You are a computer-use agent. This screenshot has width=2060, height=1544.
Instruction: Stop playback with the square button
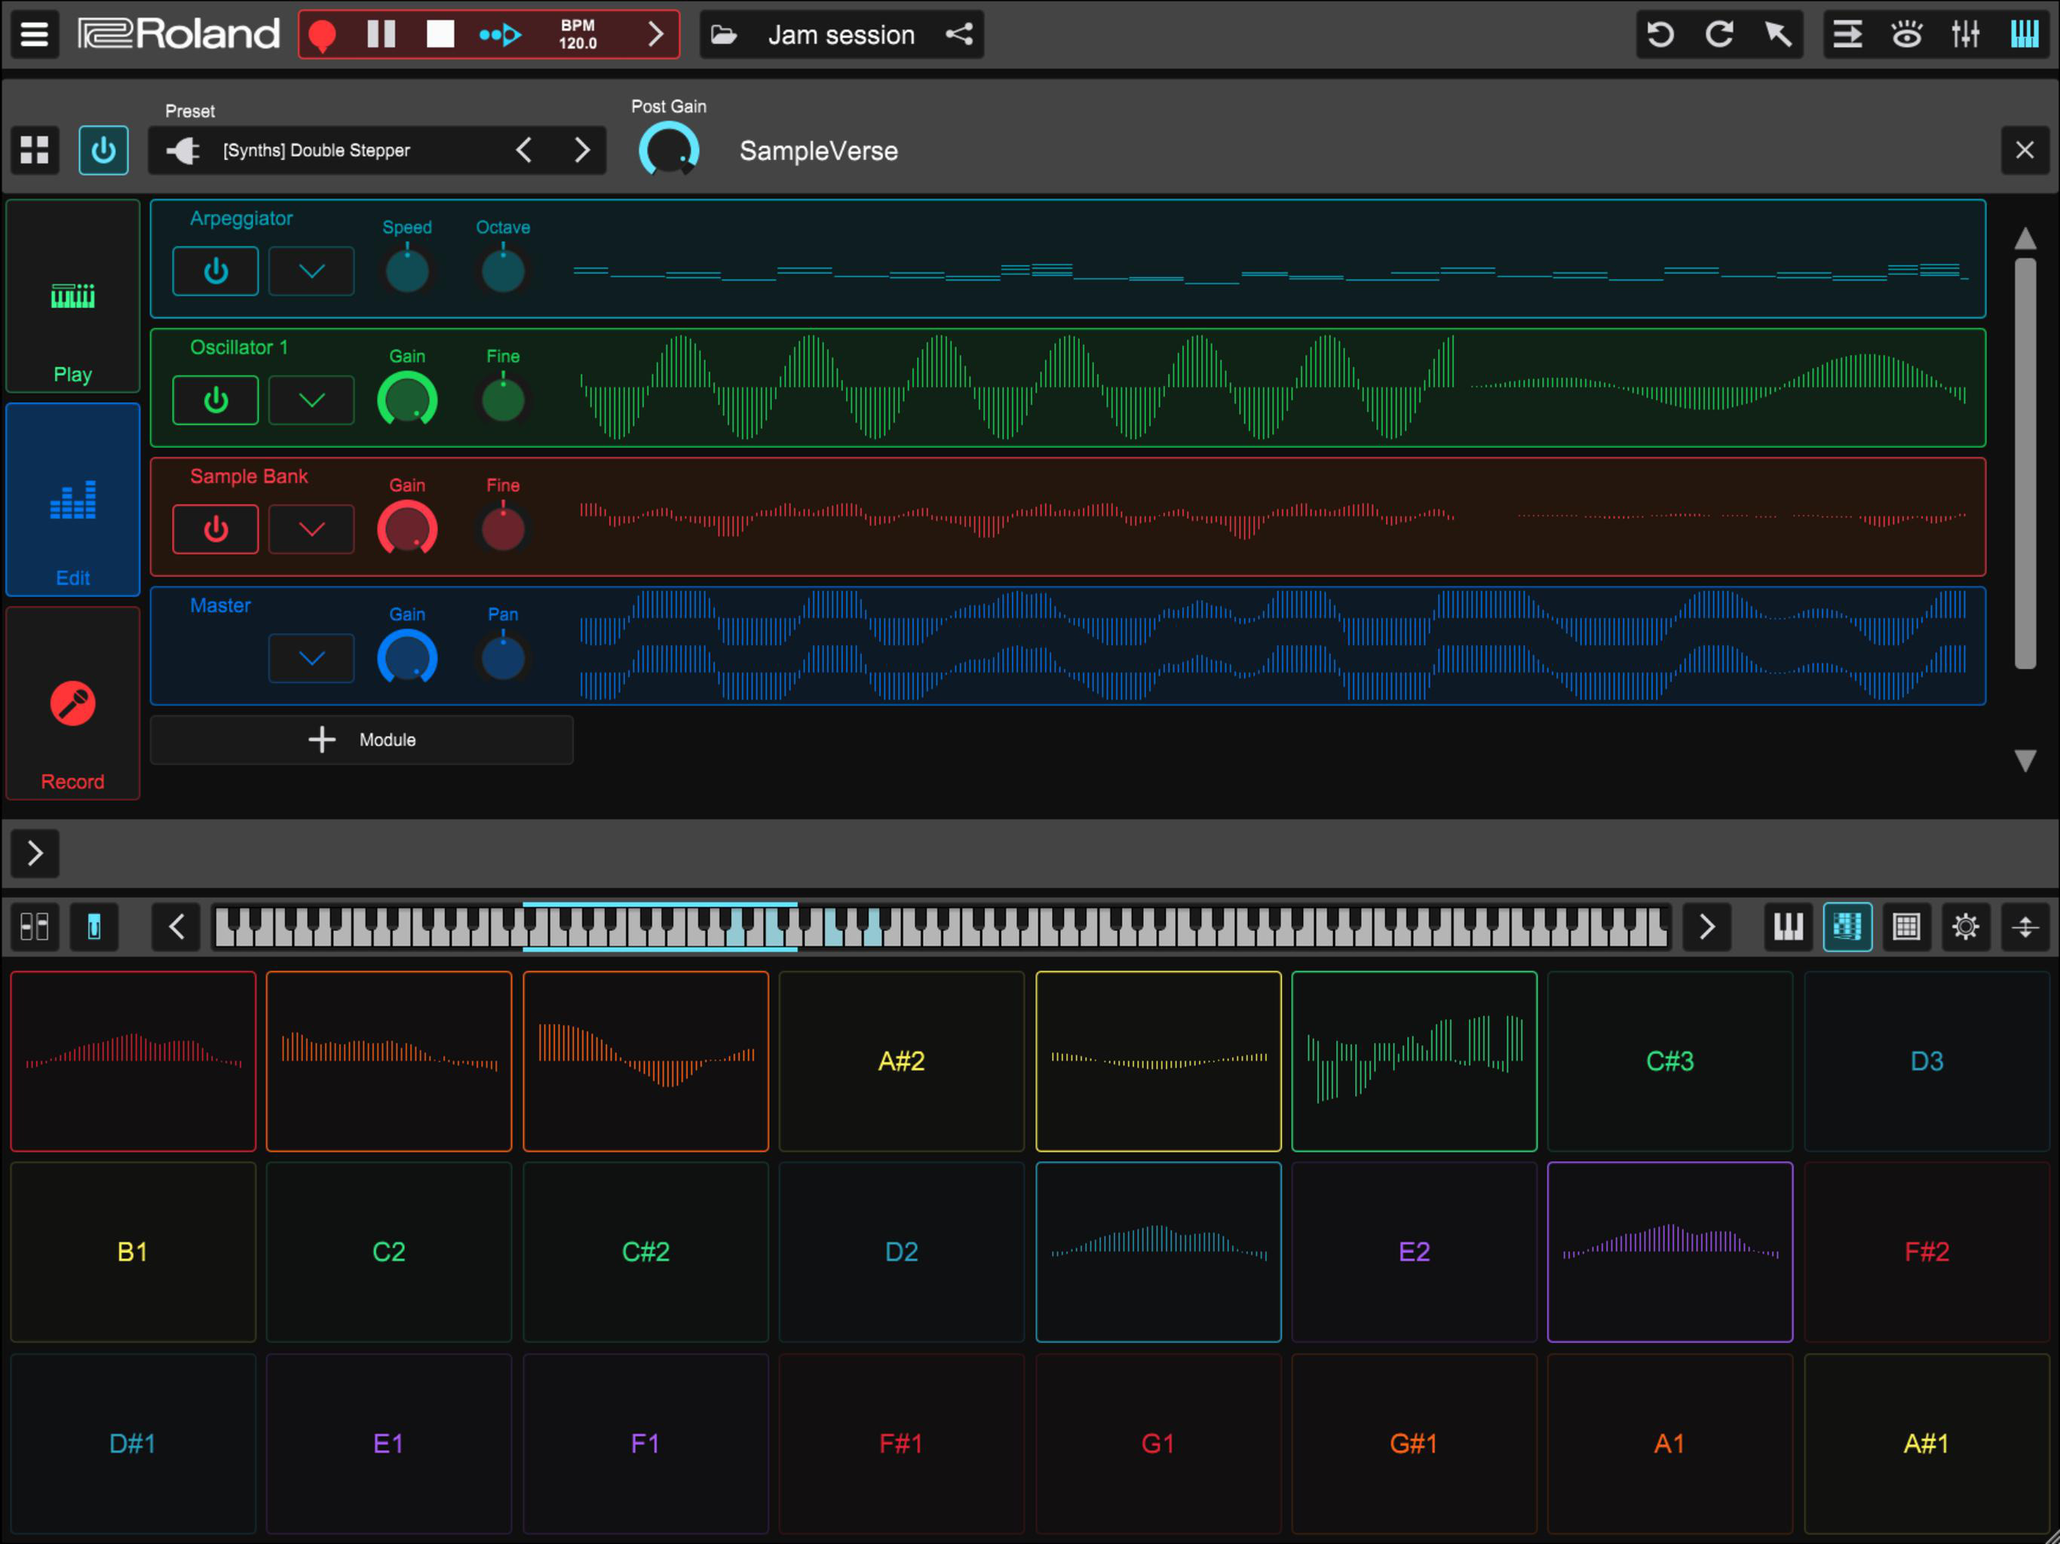(440, 35)
